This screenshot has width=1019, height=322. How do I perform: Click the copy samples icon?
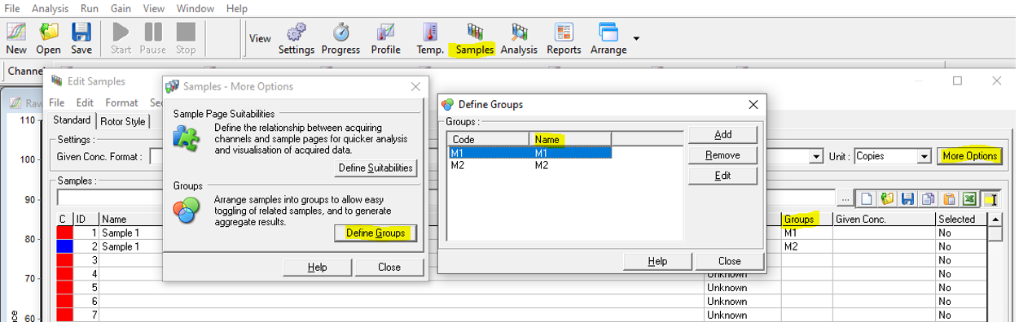[x=928, y=198]
